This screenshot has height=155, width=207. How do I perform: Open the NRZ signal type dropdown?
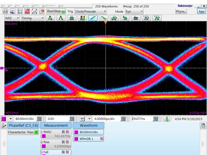click(12, 18)
